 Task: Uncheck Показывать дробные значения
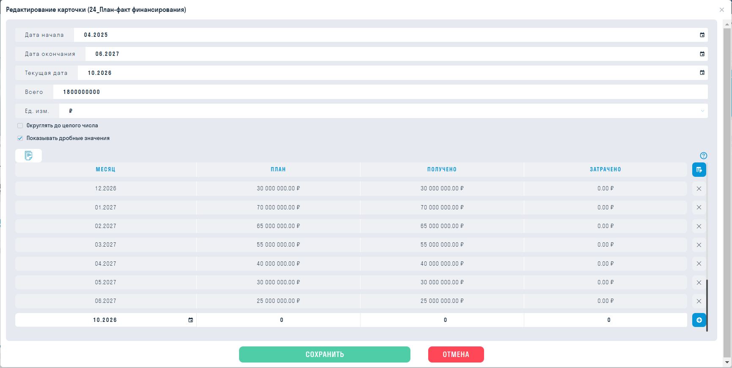pyautogui.click(x=20, y=138)
